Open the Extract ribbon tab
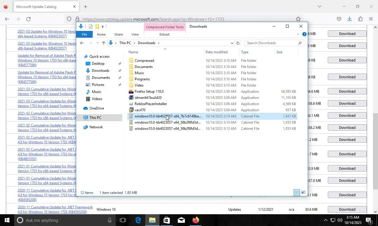Image resolution: width=378 pixels, height=226 pixels. tap(164, 34)
